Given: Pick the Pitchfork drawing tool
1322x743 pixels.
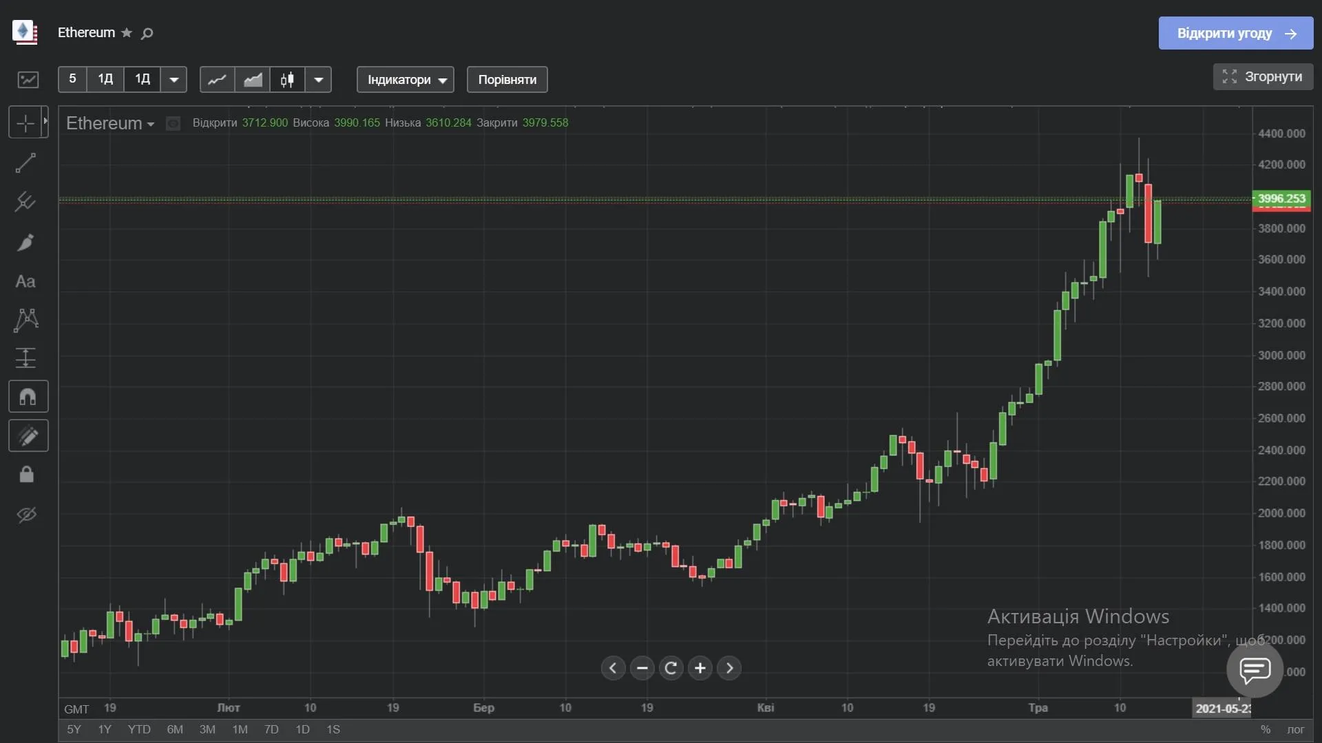Looking at the screenshot, I should [x=25, y=202].
